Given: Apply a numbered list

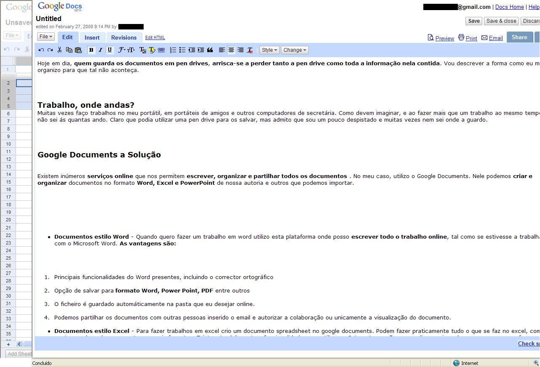Looking at the screenshot, I should tap(173, 50).
